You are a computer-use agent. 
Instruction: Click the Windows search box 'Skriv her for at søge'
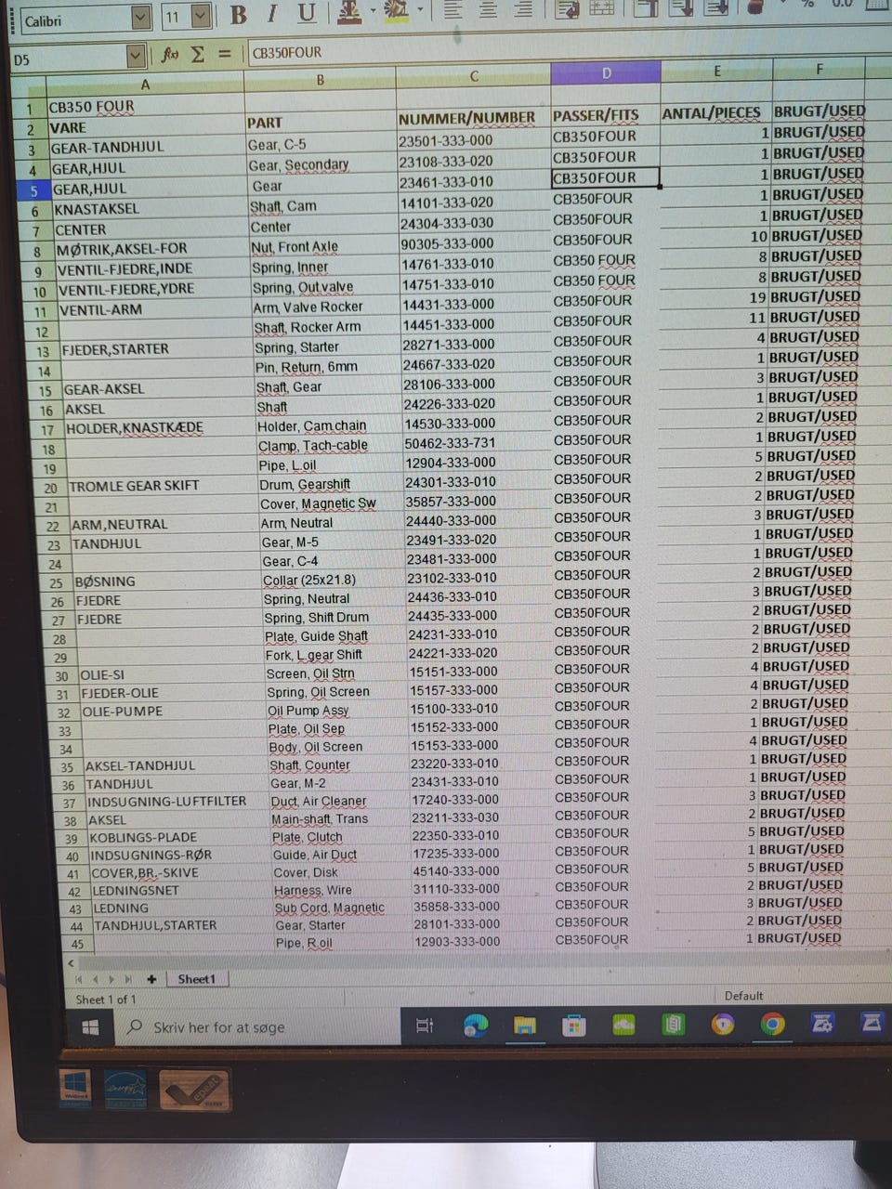[258, 1027]
